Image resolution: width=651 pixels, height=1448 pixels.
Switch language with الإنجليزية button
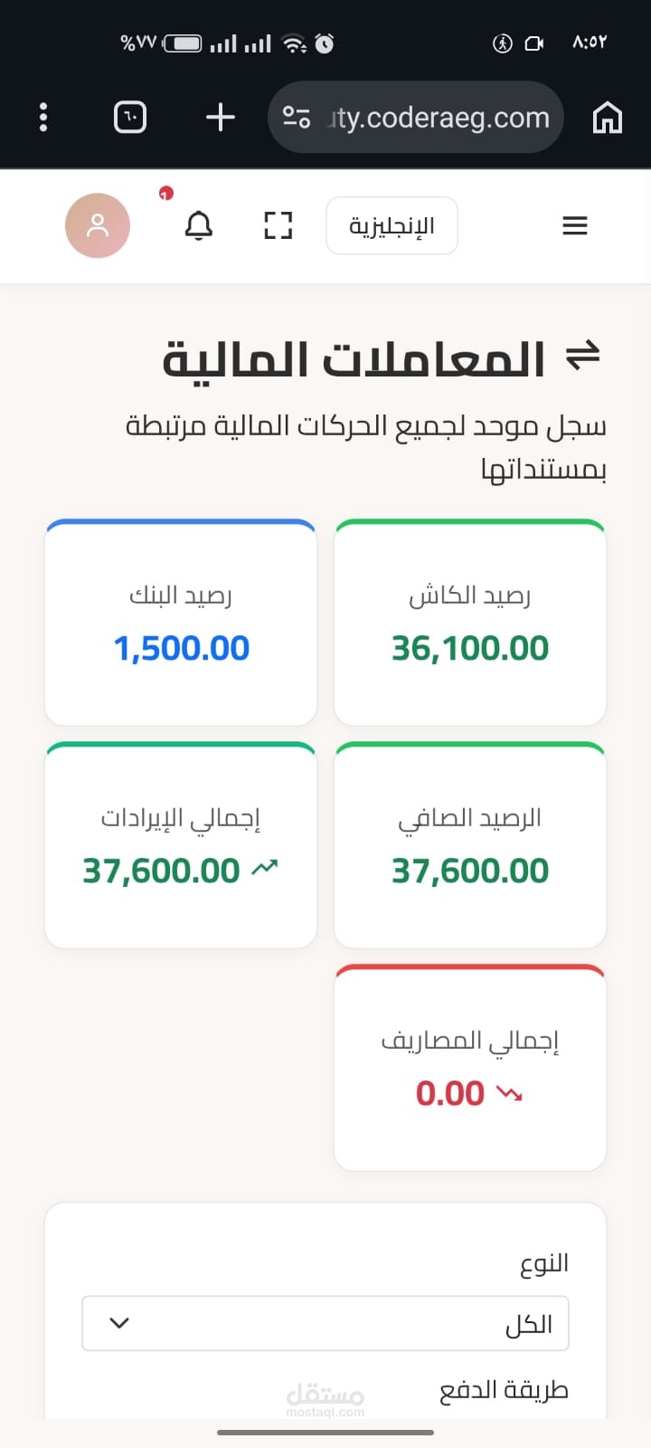pos(392,225)
